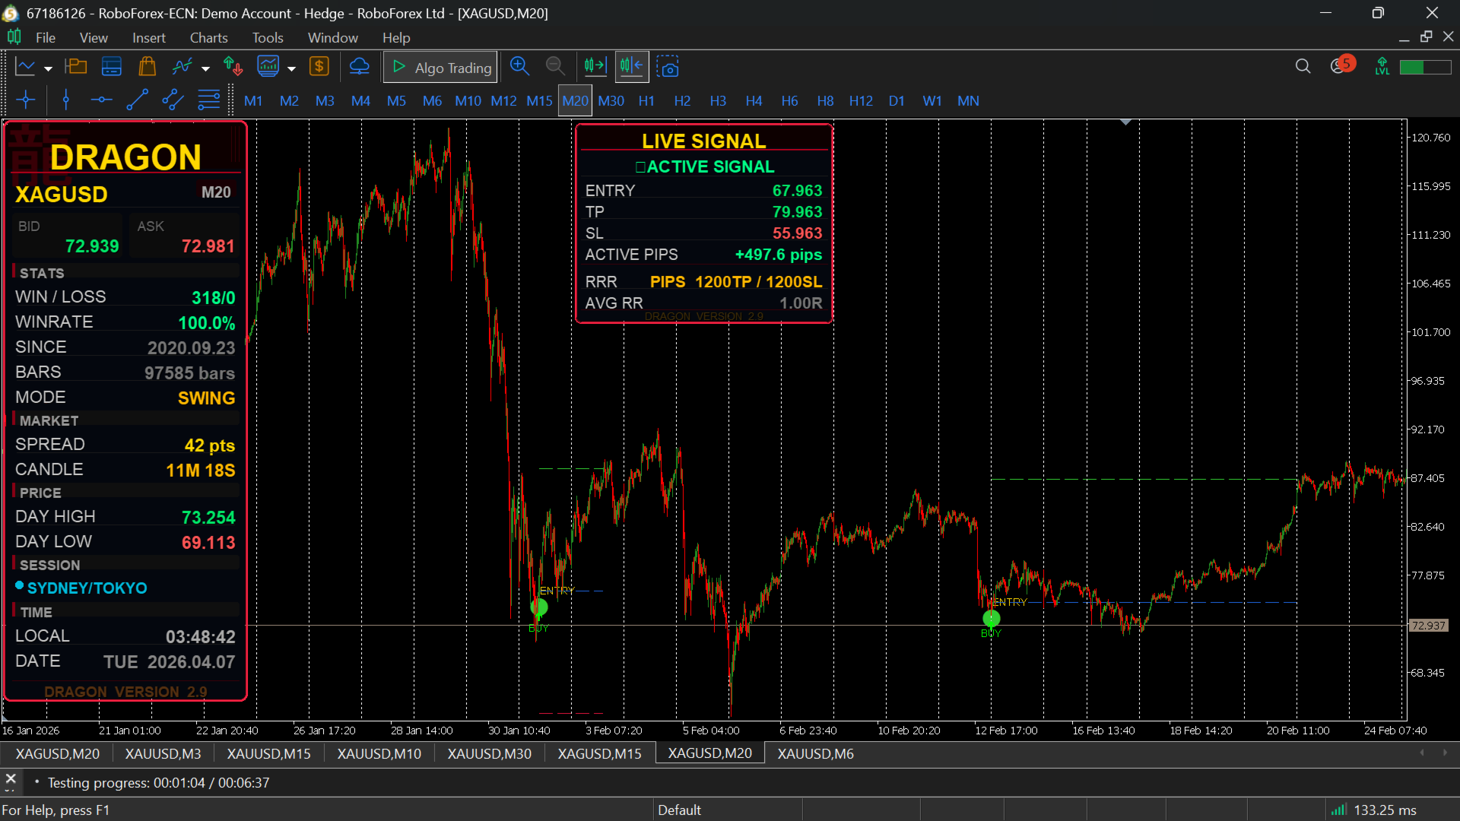The width and height of the screenshot is (1460, 821).
Task: Select the D1 timeframe button
Action: [897, 100]
